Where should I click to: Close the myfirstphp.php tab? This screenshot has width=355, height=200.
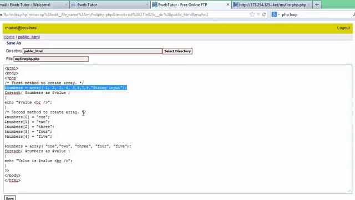tap(309, 4)
